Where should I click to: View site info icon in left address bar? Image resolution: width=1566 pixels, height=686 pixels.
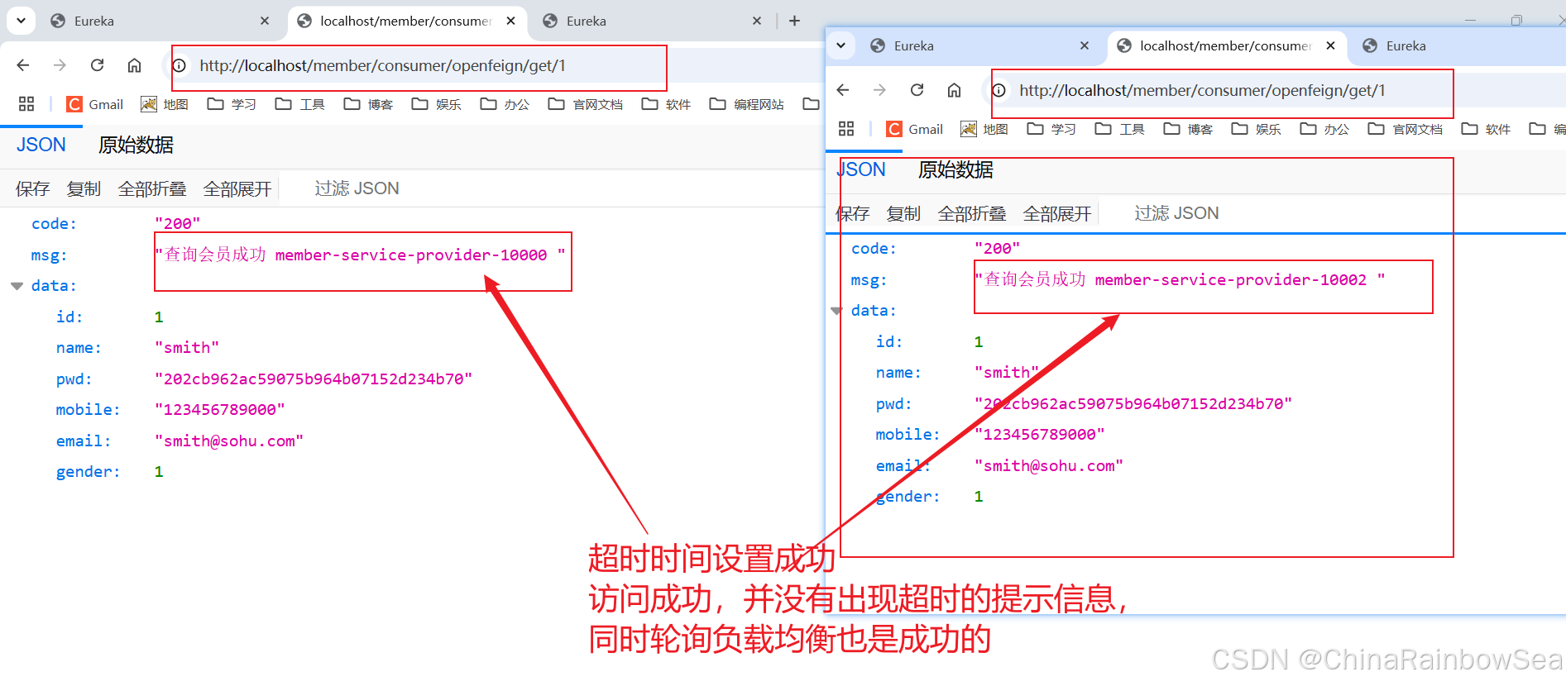[179, 65]
